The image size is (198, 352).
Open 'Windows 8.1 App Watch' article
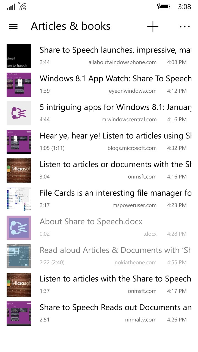[x=115, y=79]
